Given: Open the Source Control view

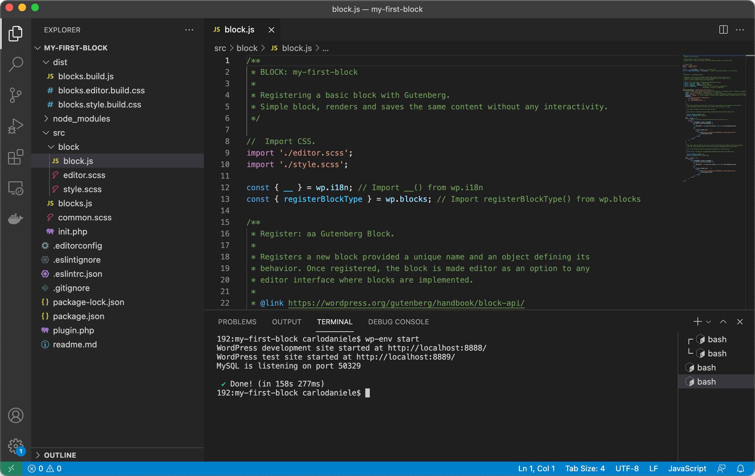Looking at the screenshot, I should pos(15,95).
